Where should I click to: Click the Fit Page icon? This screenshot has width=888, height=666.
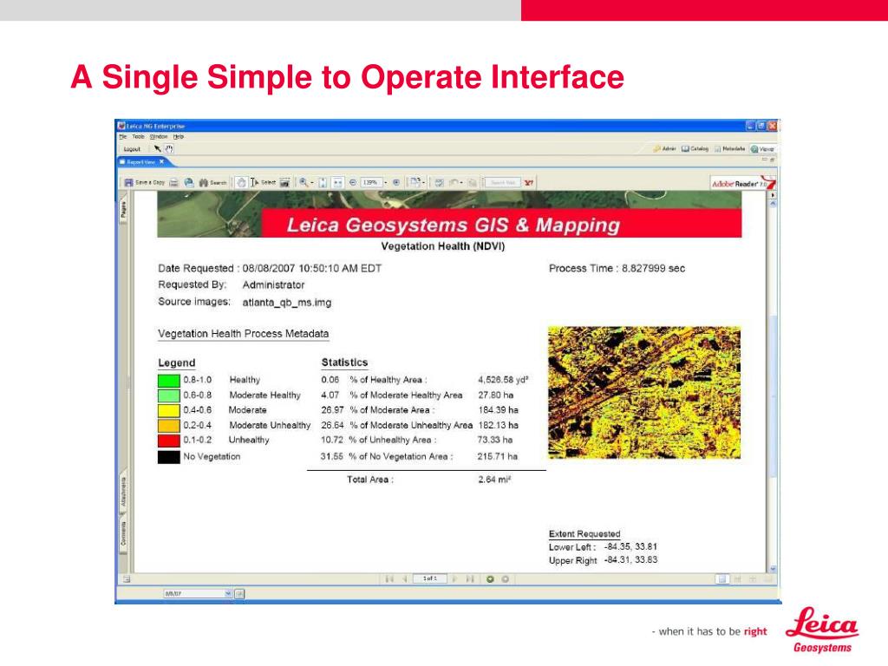(x=323, y=182)
